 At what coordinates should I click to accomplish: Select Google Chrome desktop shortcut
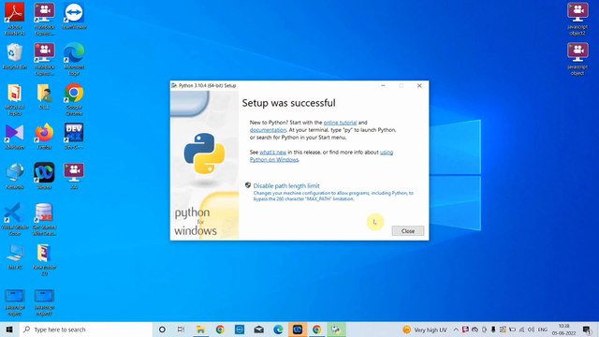pyautogui.click(x=74, y=99)
